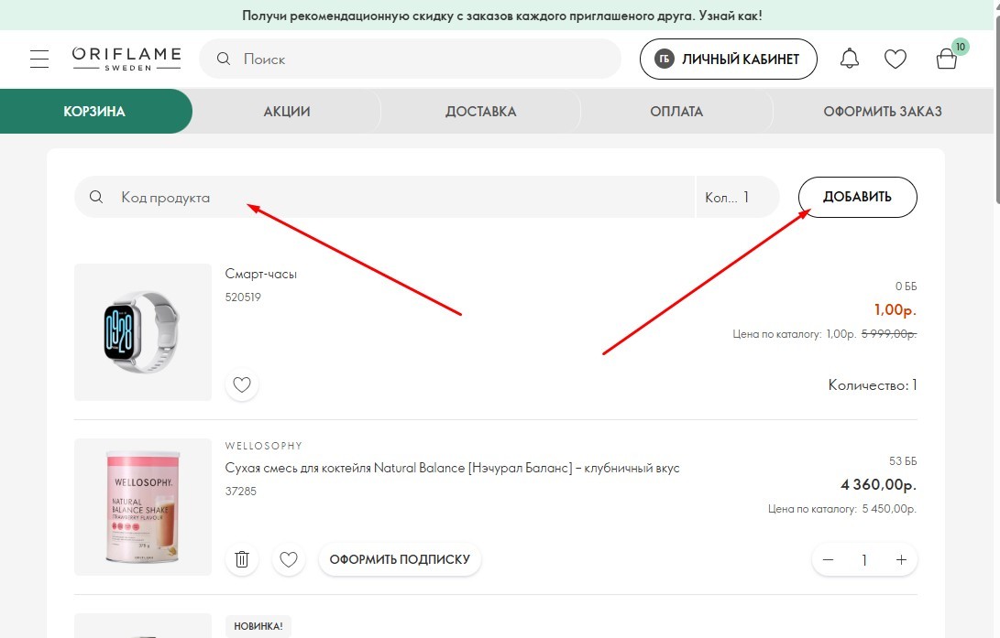Click the 0 ББ points label
This screenshot has width=1000, height=638.
[x=906, y=286]
